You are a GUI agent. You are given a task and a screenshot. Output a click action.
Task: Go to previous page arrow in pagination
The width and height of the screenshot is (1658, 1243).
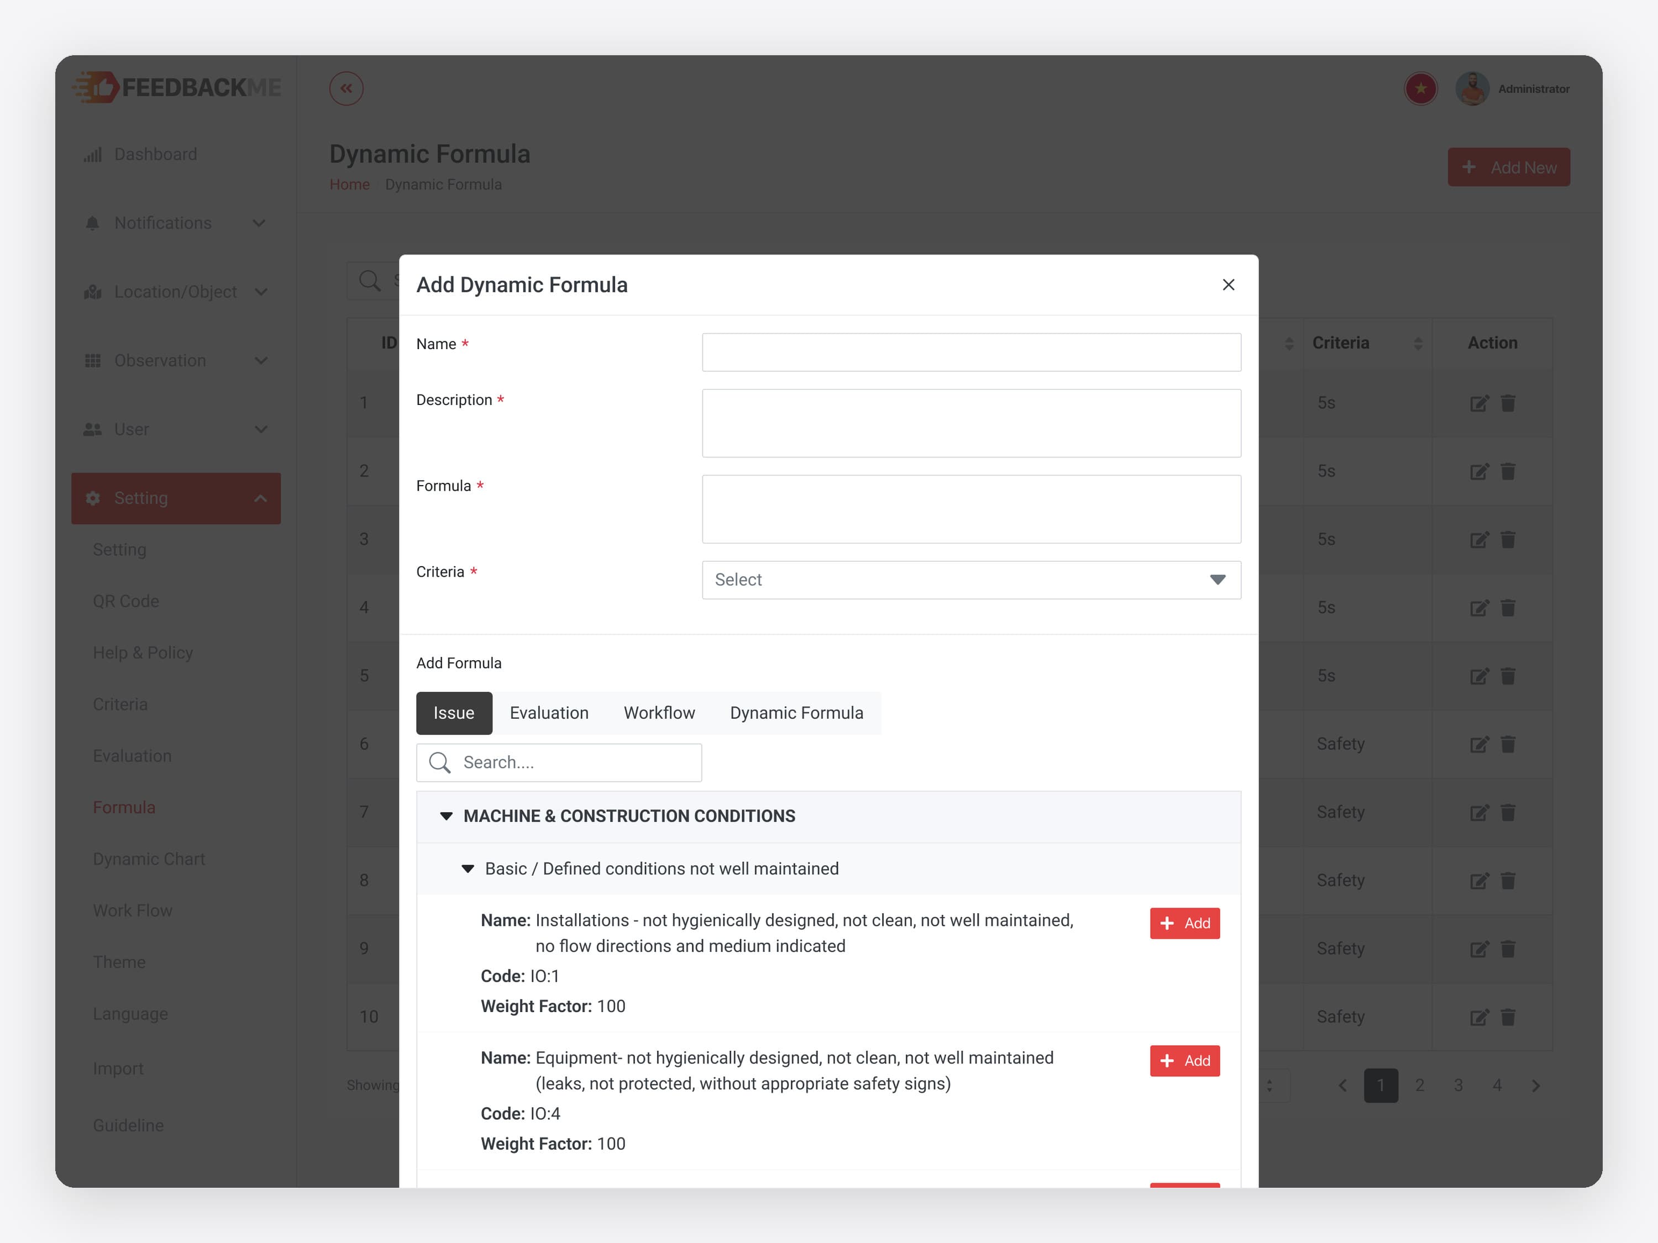1342,1085
